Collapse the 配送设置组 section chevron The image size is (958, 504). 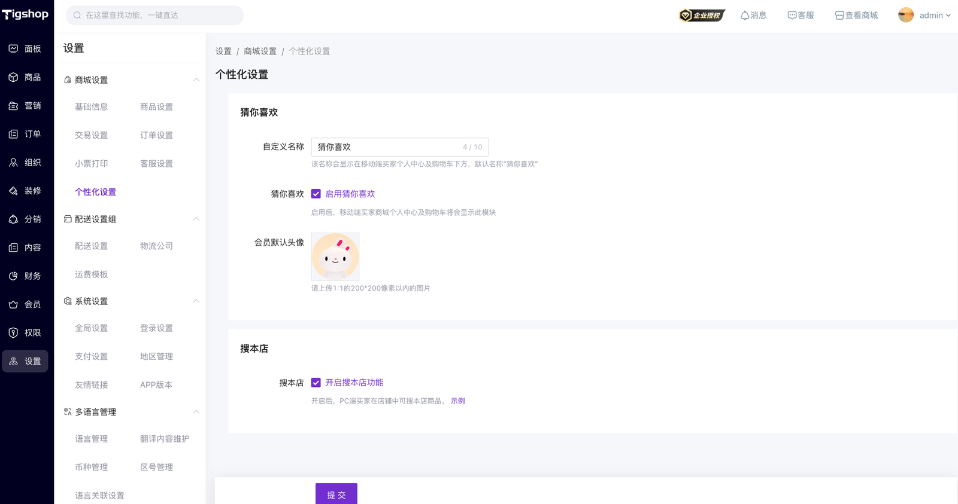click(196, 219)
